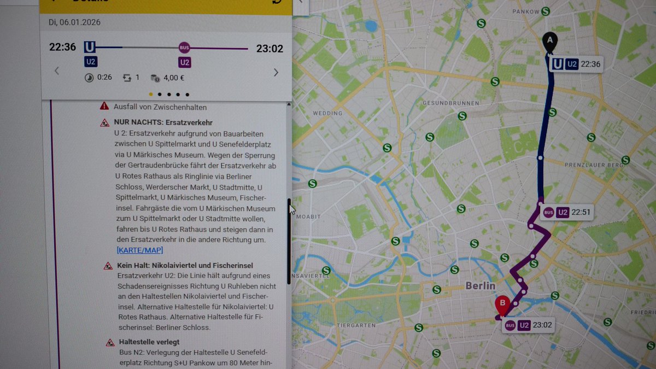Select the third pagination dot

pos(169,94)
